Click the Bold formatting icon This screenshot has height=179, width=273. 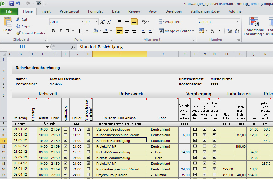click(x=53, y=31)
